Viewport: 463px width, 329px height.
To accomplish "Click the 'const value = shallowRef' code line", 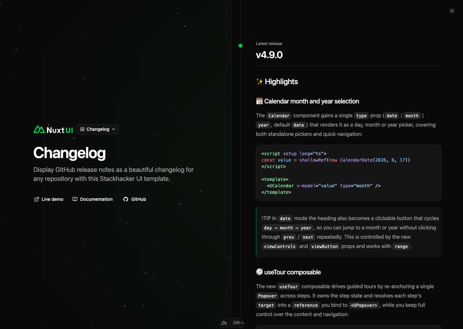I will click(x=336, y=160).
